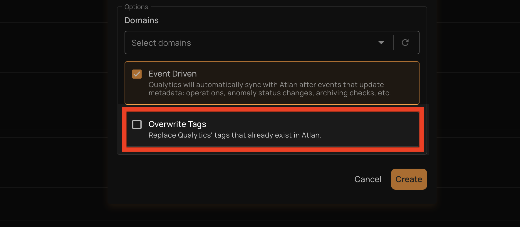520x227 pixels.
Task: Click the circular refresh arrow beside the dropdown
Action: click(405, 43)
